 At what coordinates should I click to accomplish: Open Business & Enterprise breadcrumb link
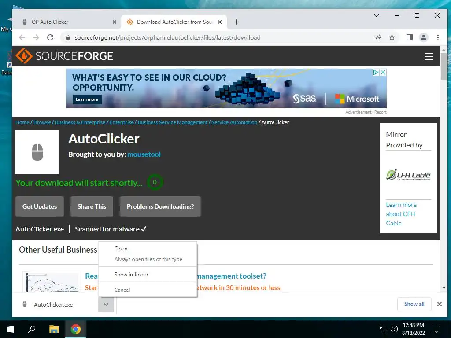[80, 122]
